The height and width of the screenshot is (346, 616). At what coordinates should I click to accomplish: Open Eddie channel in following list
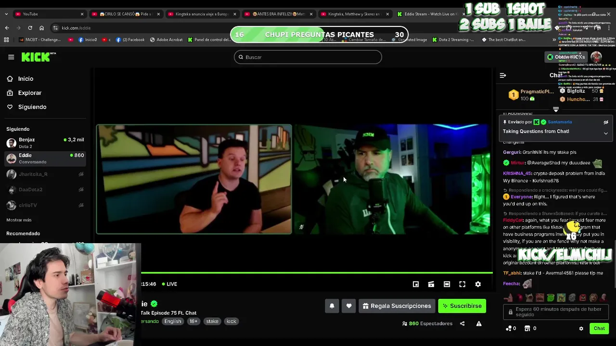click(45, 159)
